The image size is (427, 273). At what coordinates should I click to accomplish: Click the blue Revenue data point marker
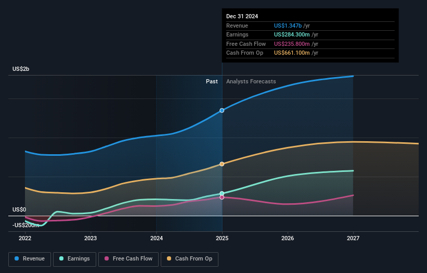point(222,110)
